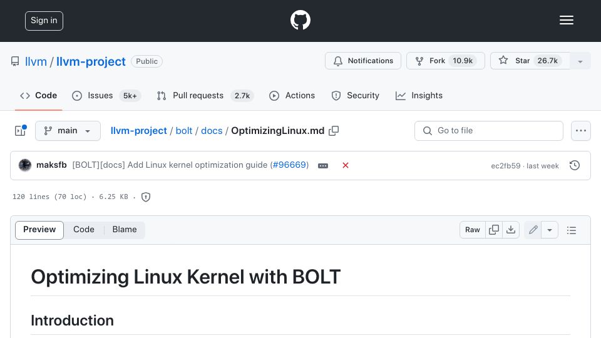Viewport: 601px width, 338px height.
Task: Open the Security tab
Action: click(x=356, y=95)
